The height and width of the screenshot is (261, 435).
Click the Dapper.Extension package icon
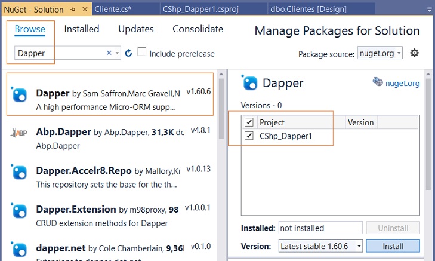pos(19,210)
